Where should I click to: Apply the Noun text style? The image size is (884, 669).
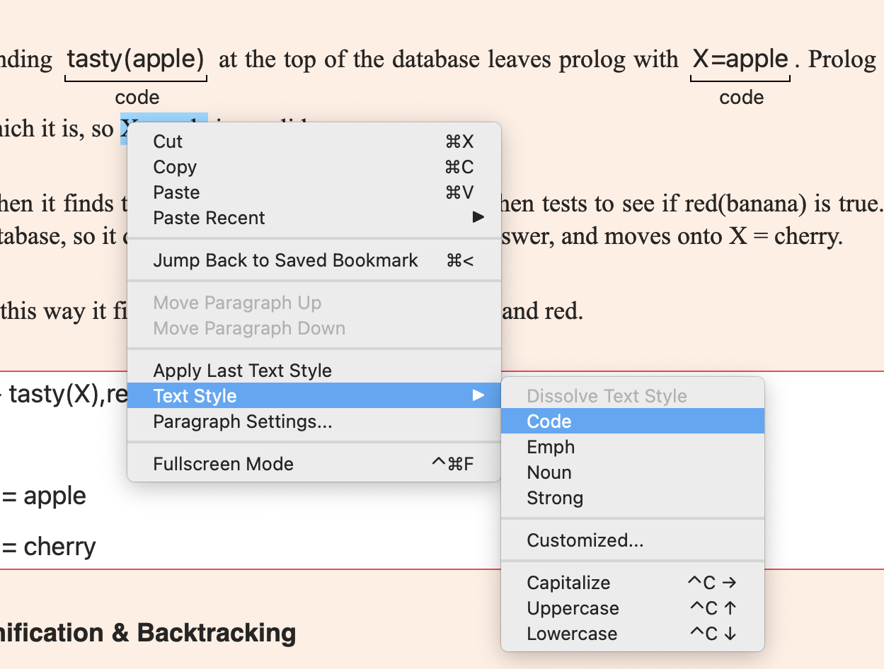point(549,472)
